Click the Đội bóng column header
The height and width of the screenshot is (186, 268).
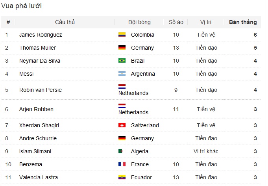(x=139, y=22)
